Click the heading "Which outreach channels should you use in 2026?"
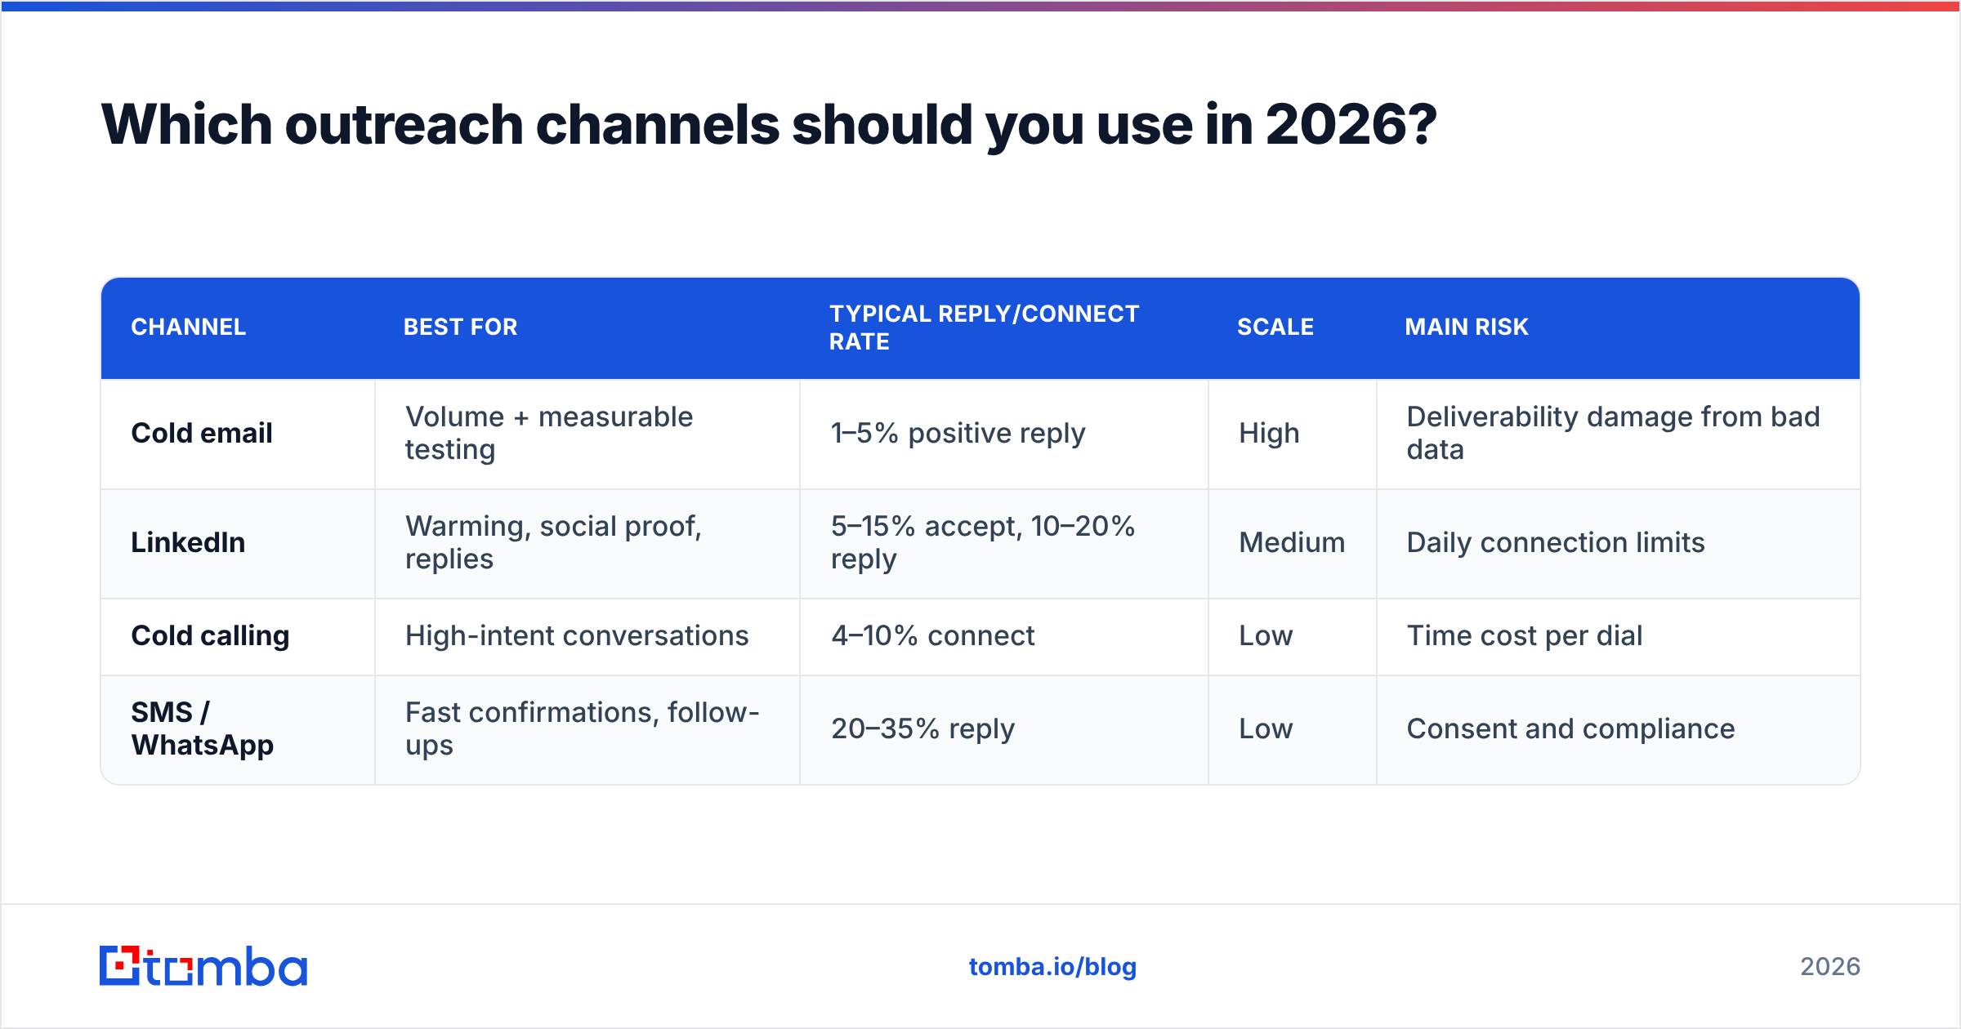This screenshot has height=1029, width=1961. point(769,125)
